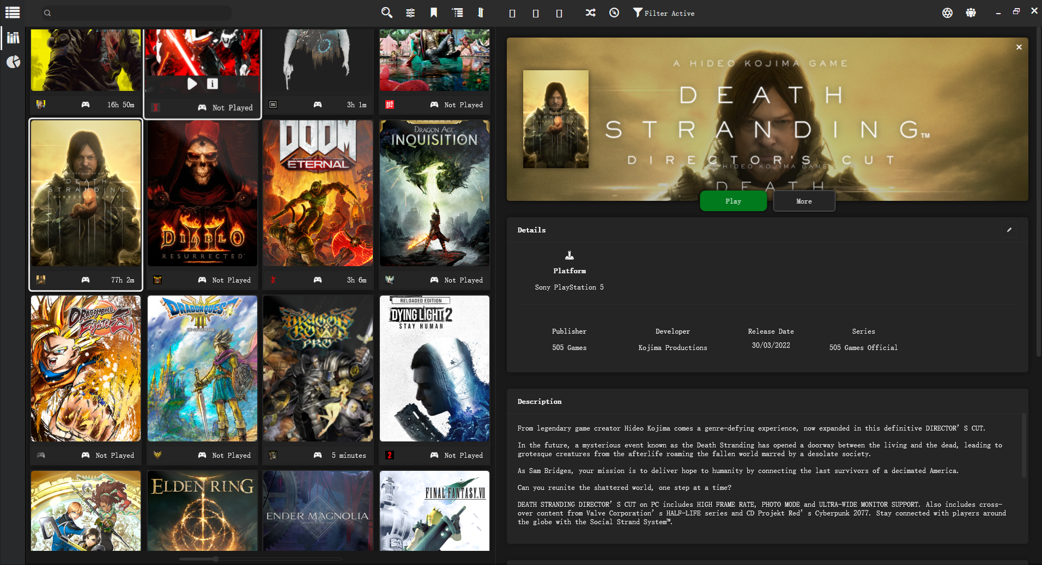Select the Diablo II Resurrected cover
The height and width of the screenshot is (565, 1042).
(x=202, y=193)
